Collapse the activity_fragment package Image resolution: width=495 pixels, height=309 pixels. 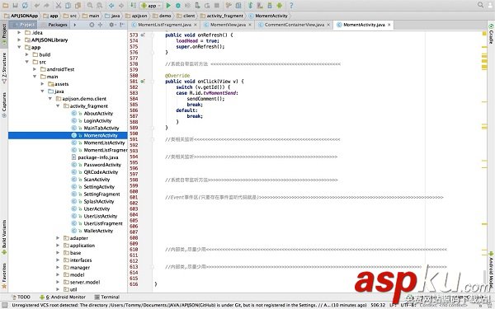(x=58, y=106)
